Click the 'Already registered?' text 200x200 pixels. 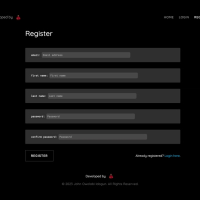point(149,156)
